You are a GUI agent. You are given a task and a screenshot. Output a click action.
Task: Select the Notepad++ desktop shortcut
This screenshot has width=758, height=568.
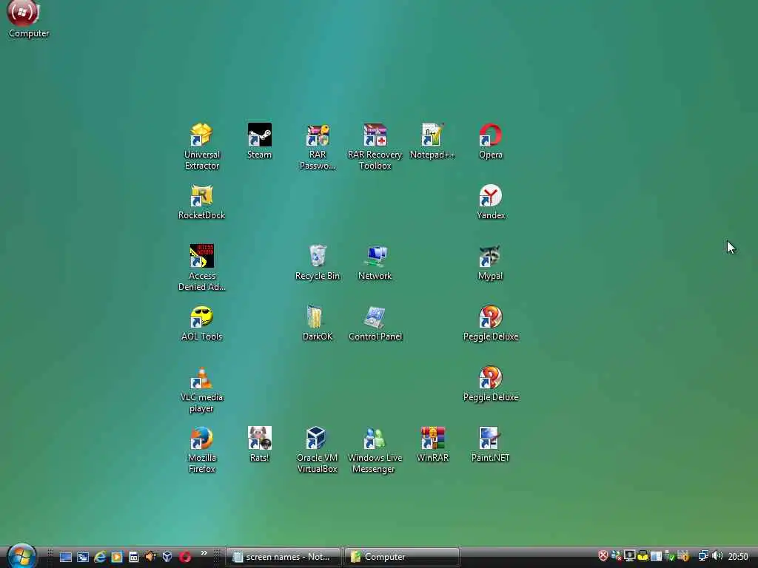tap(432, 141)
